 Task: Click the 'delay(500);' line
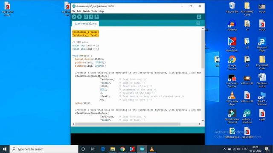click(83, 103)
